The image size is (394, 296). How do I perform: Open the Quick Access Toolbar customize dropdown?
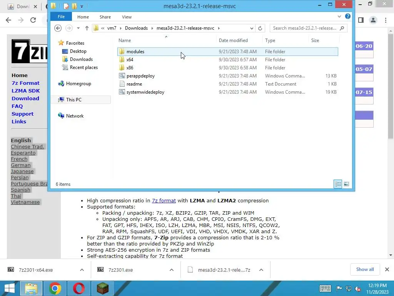pos(82,6)
